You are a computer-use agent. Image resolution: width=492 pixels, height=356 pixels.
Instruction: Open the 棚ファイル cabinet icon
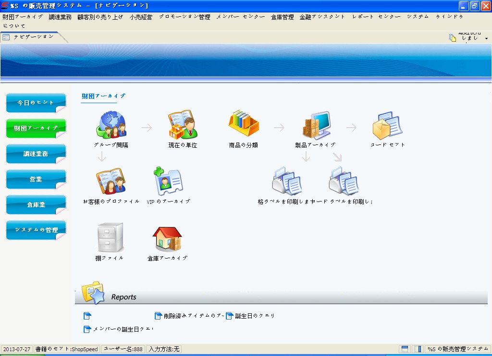[x=110, y=237]
